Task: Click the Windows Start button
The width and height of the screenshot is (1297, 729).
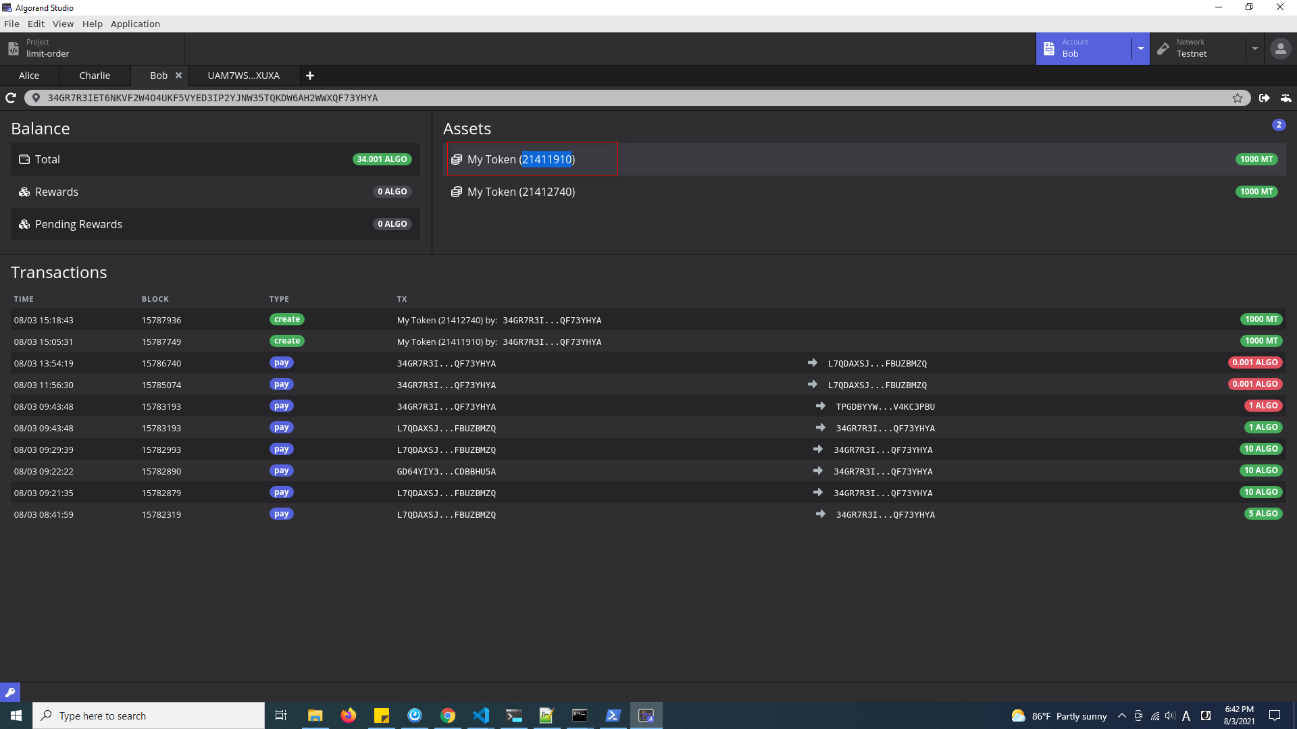Action: (x=16, y=715)
